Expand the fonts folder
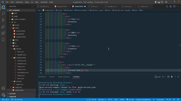Viewport: 181px width, 101px height. [17, 25]
